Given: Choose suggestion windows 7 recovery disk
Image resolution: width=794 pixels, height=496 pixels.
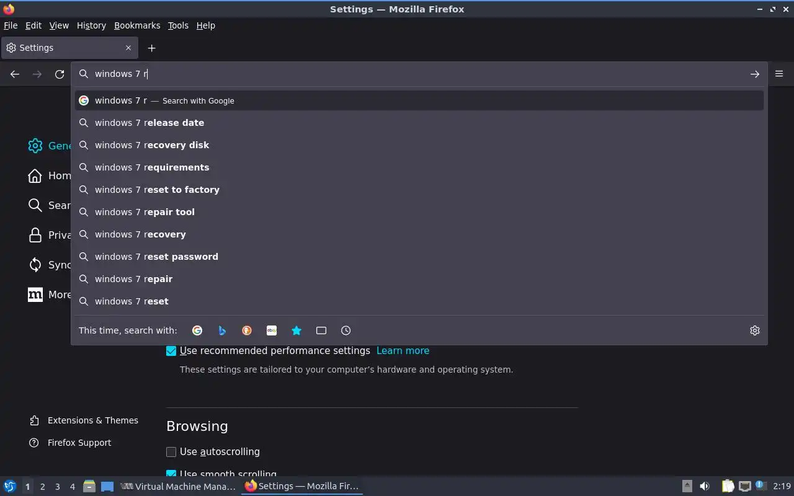Looking at the screenshot, I should click(x=419, y=145).
